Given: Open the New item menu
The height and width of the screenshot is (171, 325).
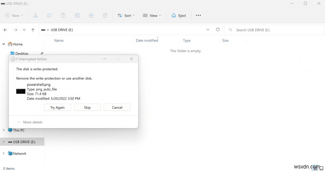Looking at the screenshot, I should click(x=14, y=16).
